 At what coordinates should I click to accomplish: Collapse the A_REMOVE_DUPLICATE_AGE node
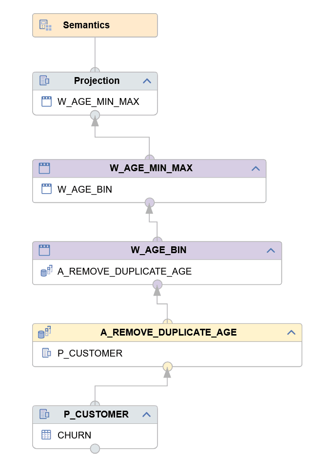point(291,333)
